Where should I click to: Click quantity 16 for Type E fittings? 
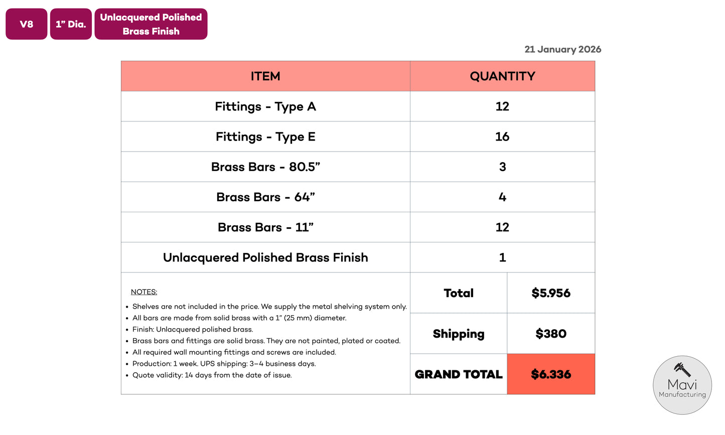click(502, 136)
